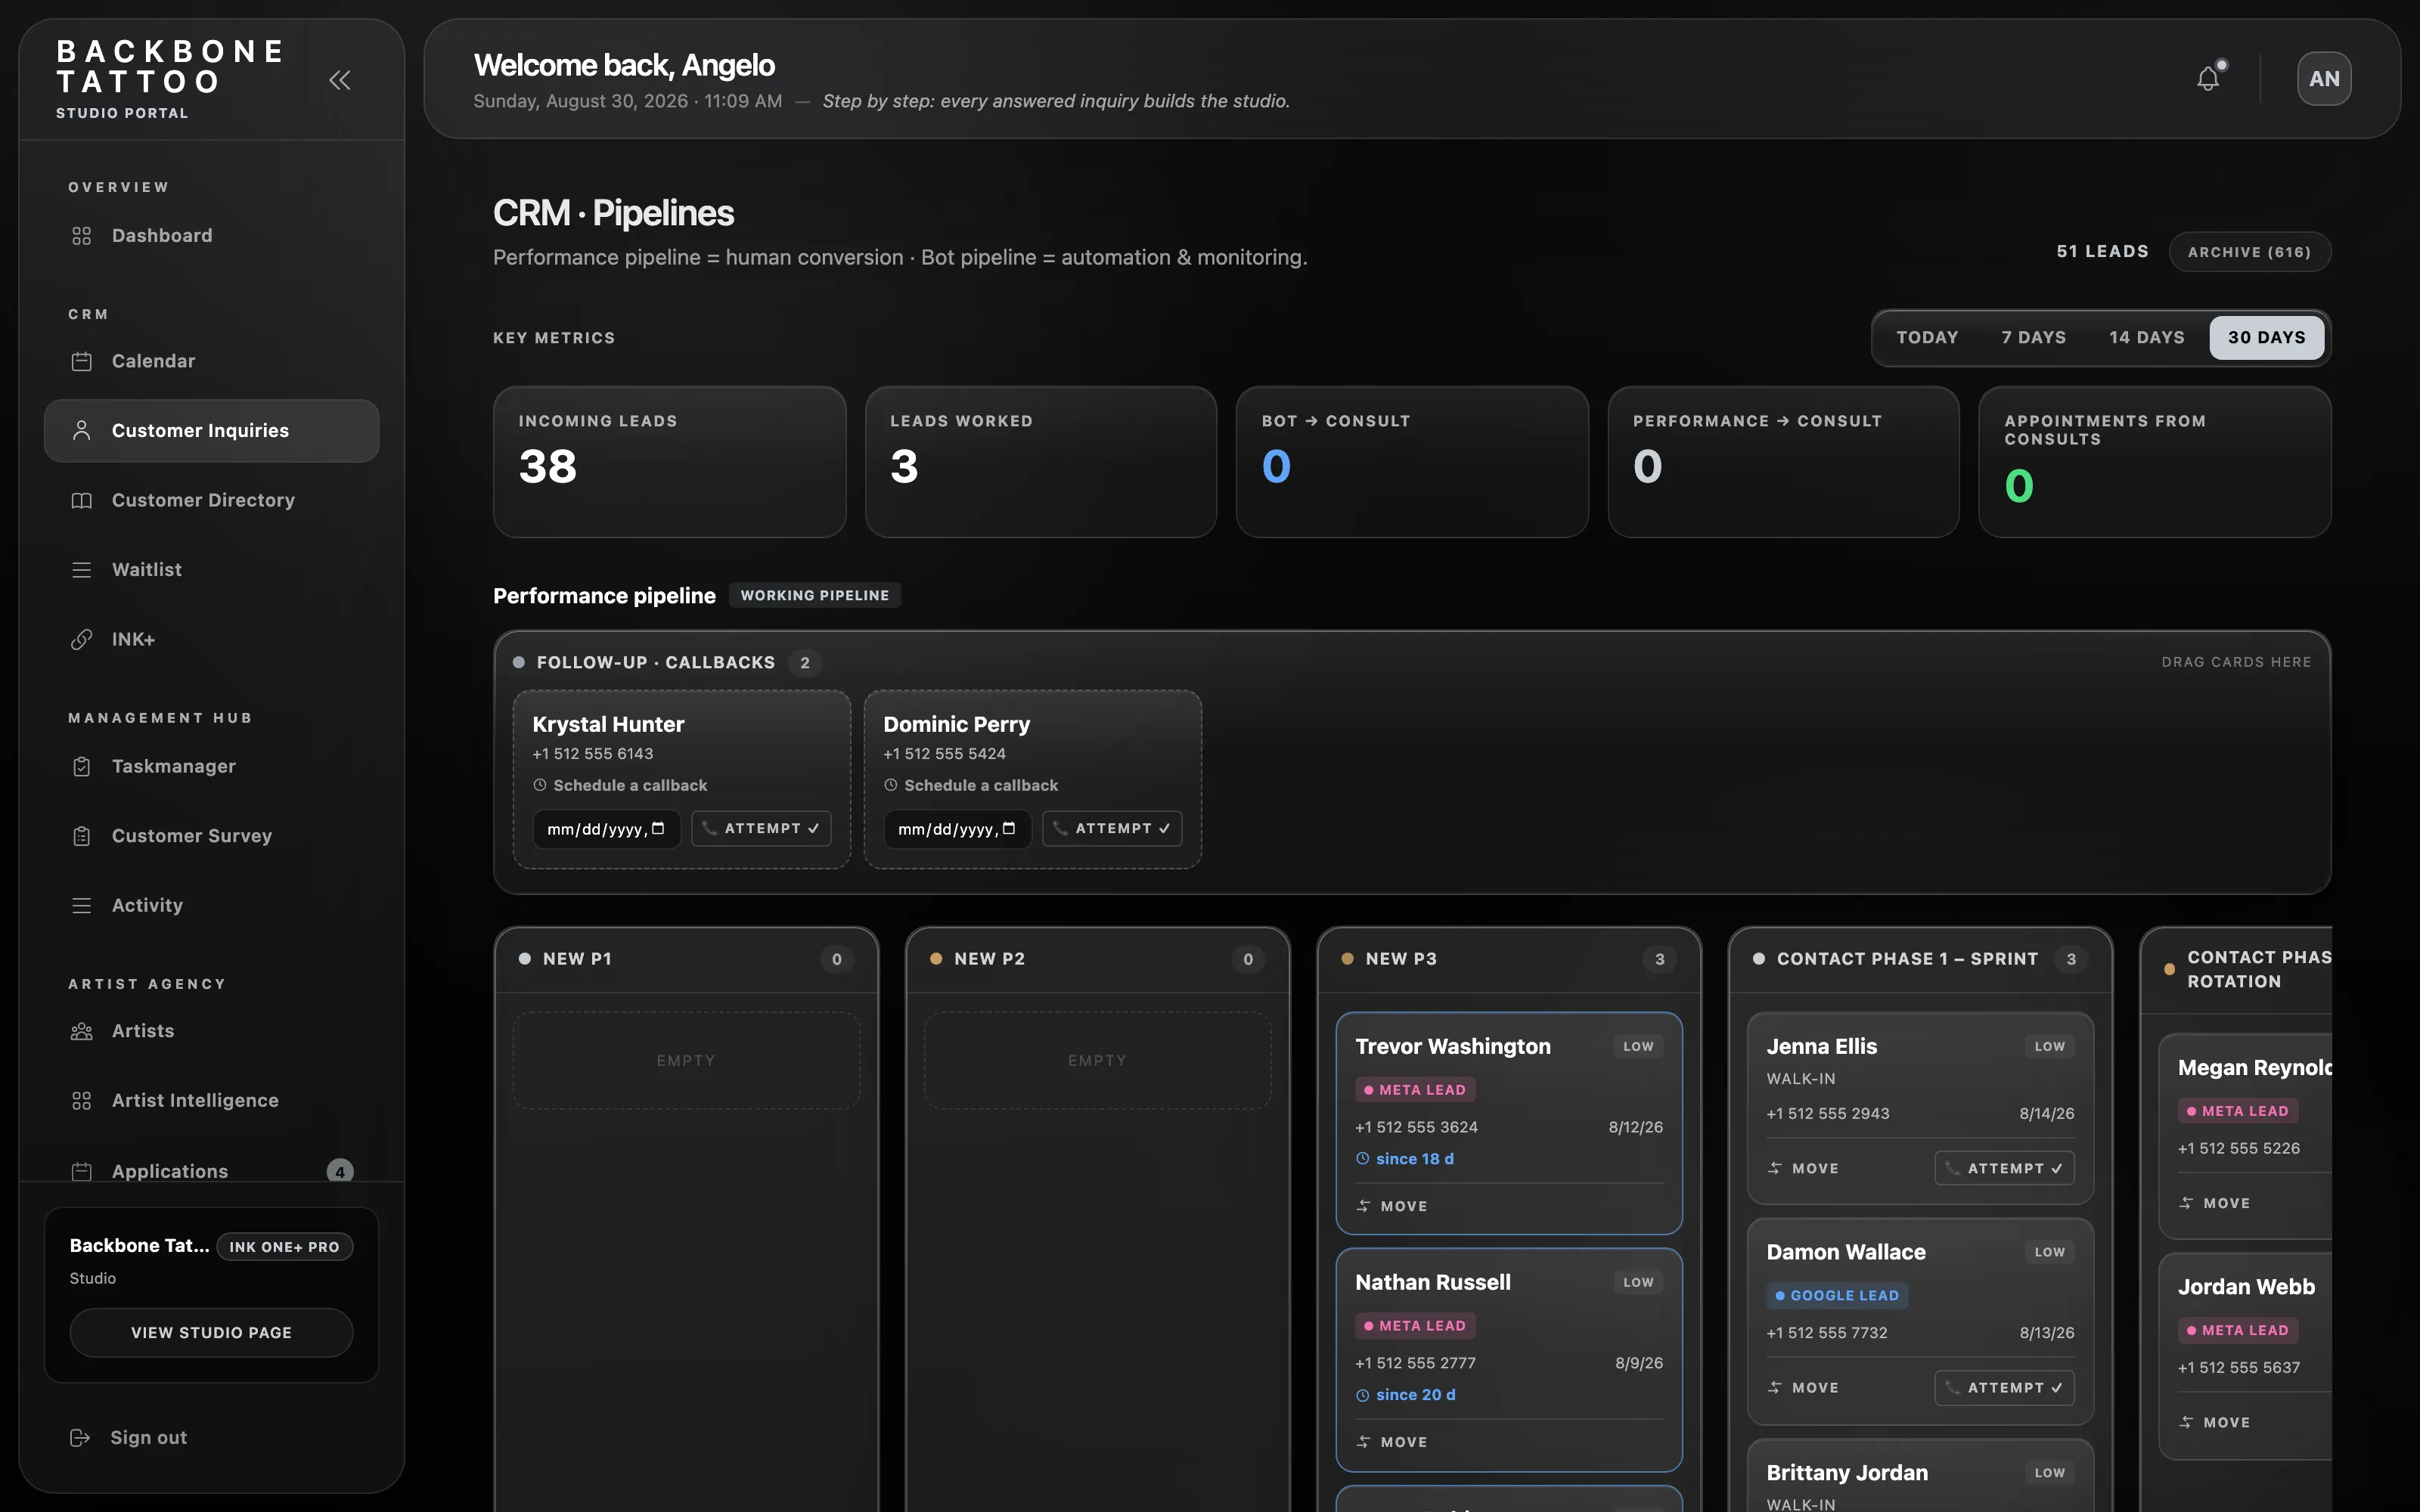Screen dimensions: 2420x1512
Task: Click 'since 20 d' on Nathan Russell's card
Action: coord(1416,1395)
